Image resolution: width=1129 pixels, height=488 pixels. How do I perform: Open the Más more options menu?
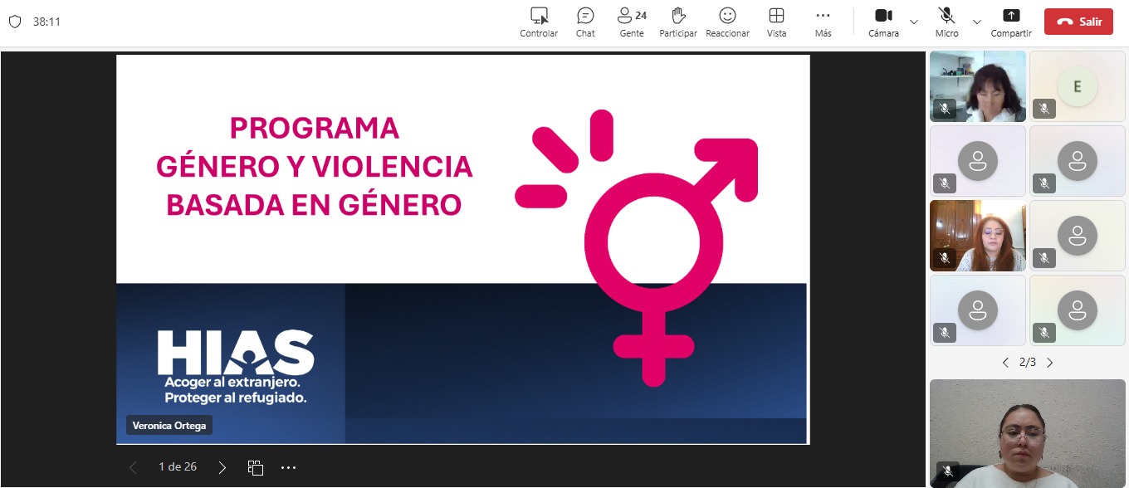(823, 17)
